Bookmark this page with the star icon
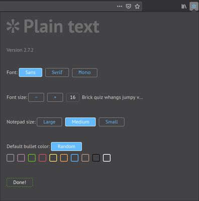The image size is (199, 201). click(x=137, y=7)
